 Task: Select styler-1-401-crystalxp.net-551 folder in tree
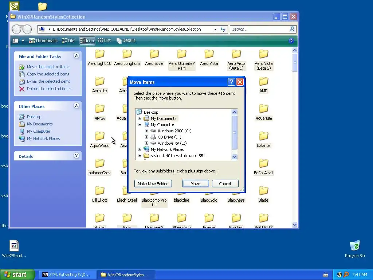click(x=178, y=156)
